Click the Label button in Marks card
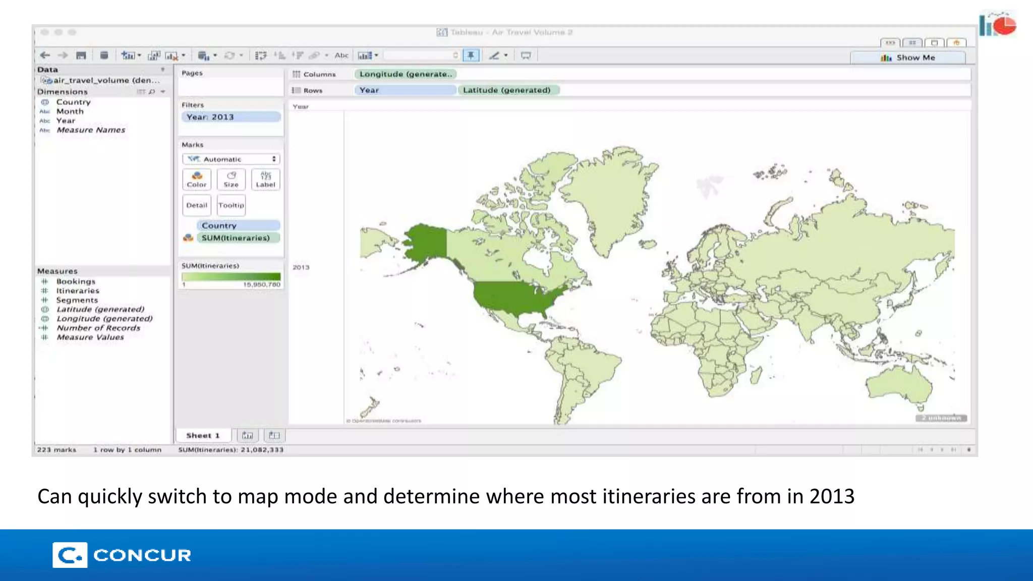The height and width of the screenshot is (581, 1033). [x=266, y=180]
